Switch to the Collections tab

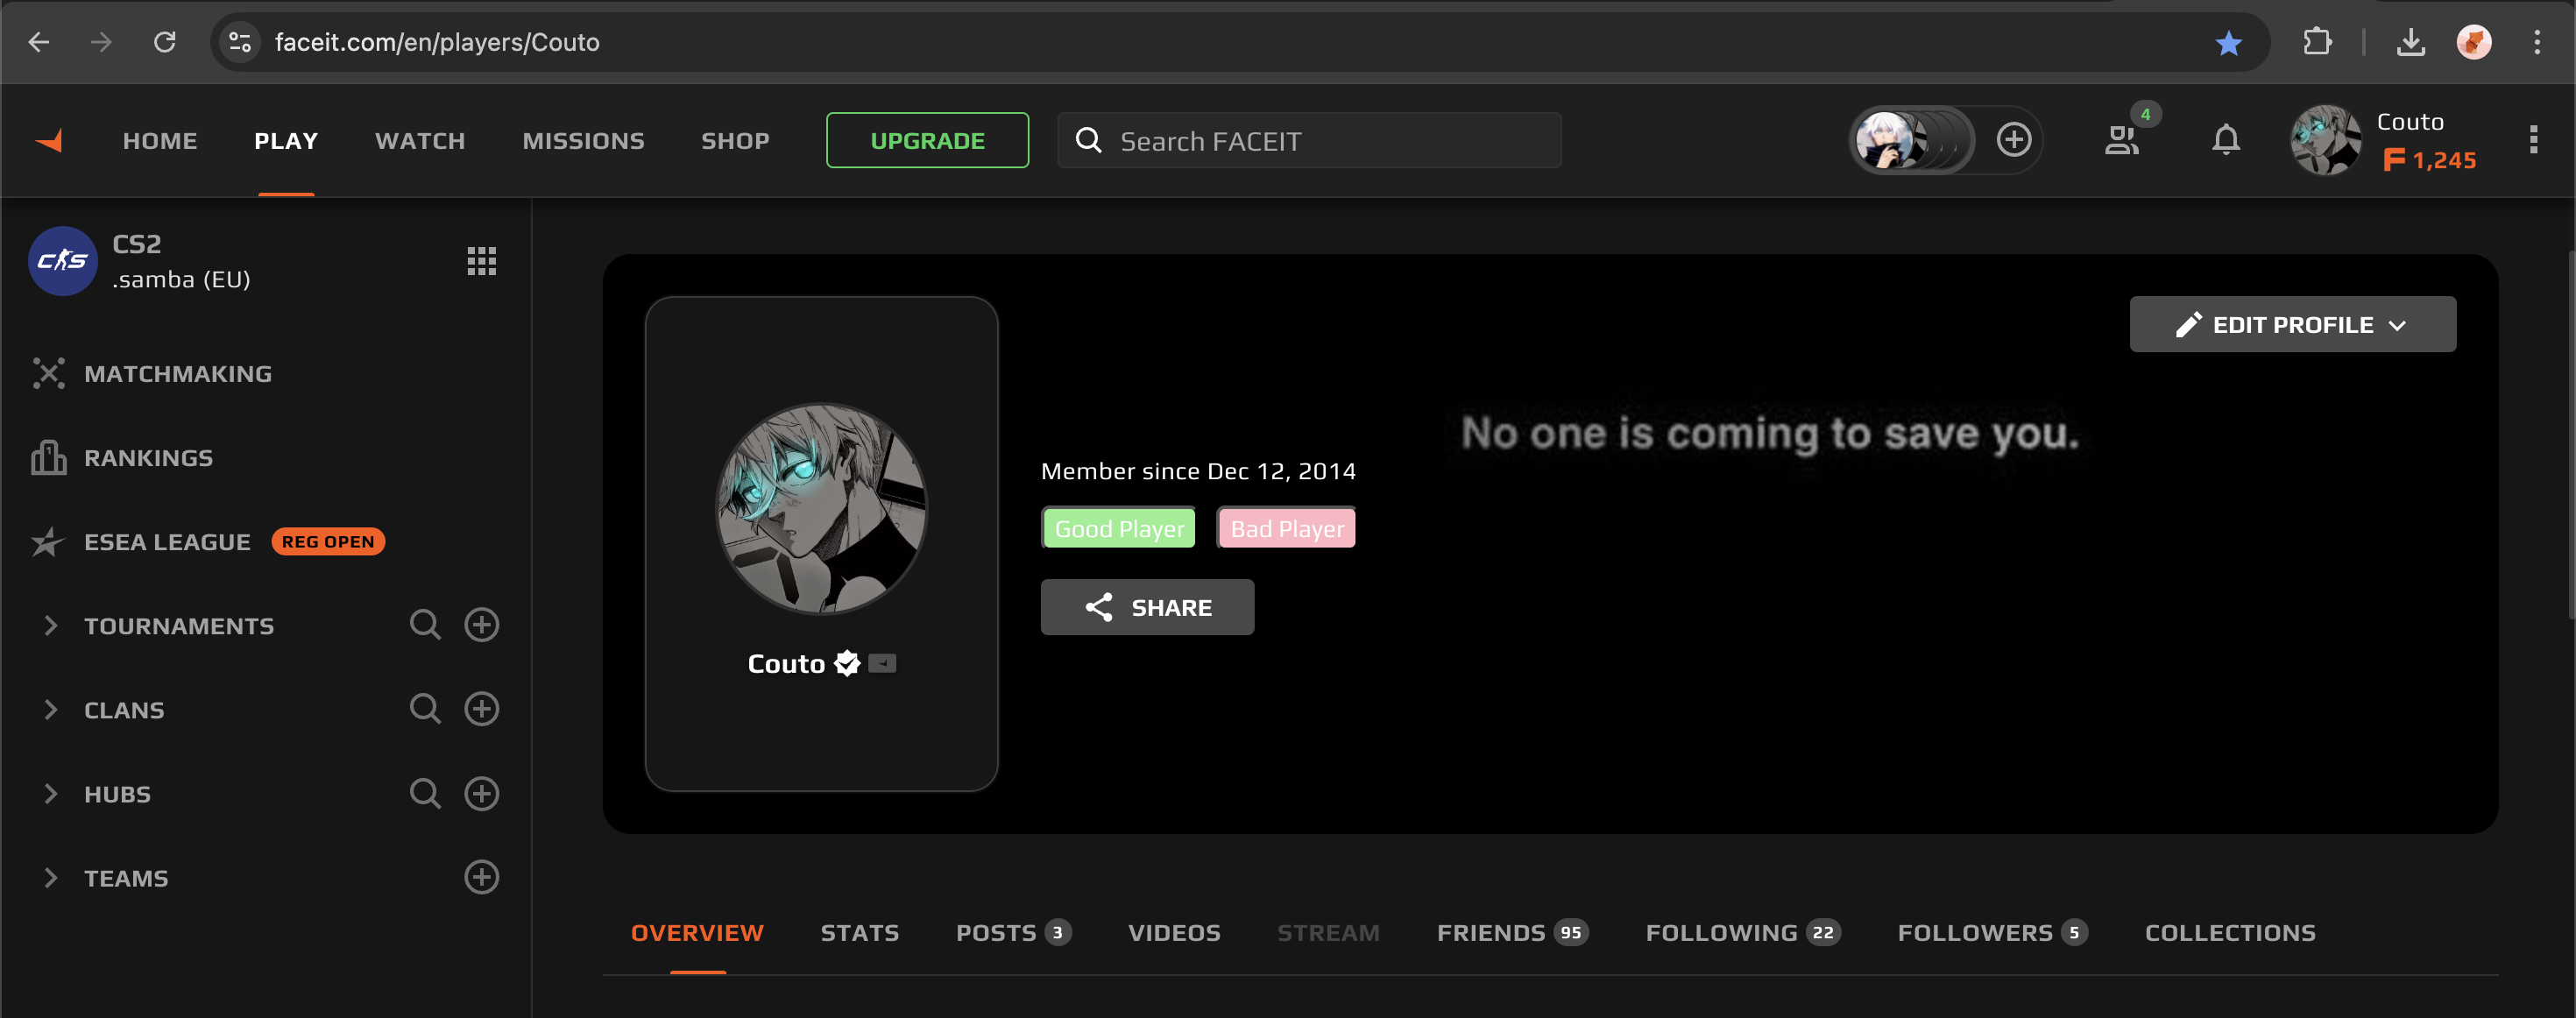[2230, 932]
